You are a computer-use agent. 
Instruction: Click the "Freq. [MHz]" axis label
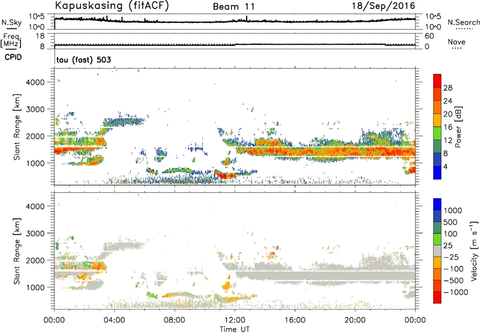11,41
